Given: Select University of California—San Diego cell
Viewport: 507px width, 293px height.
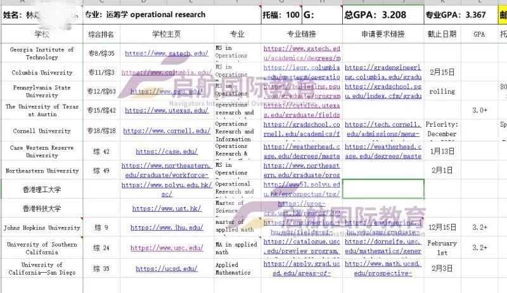Looking at the screenshot, I should 42,269.
